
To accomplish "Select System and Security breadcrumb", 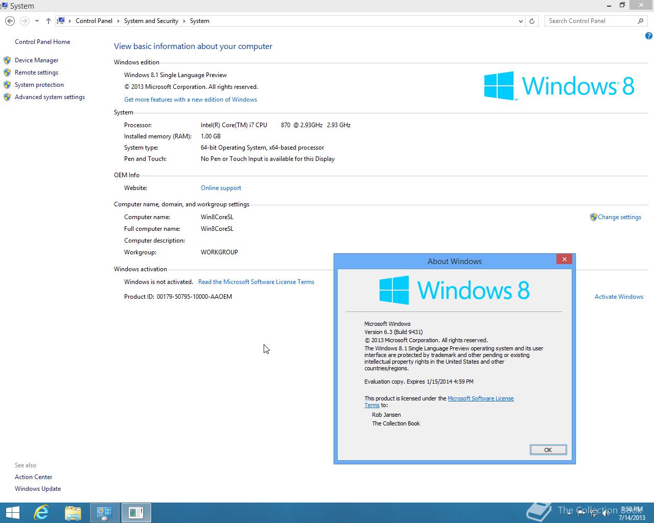I will (151, 21).
